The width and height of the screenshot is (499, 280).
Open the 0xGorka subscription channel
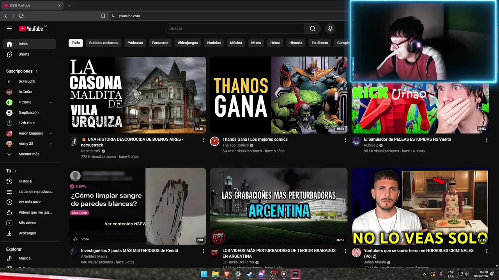[30, 92]
